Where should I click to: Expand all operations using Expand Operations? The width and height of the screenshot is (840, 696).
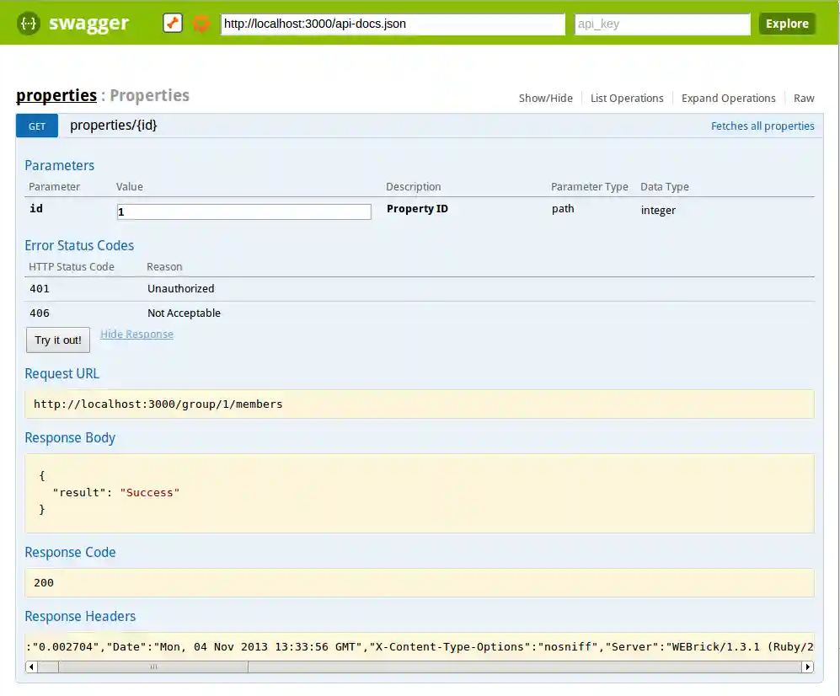728,98
